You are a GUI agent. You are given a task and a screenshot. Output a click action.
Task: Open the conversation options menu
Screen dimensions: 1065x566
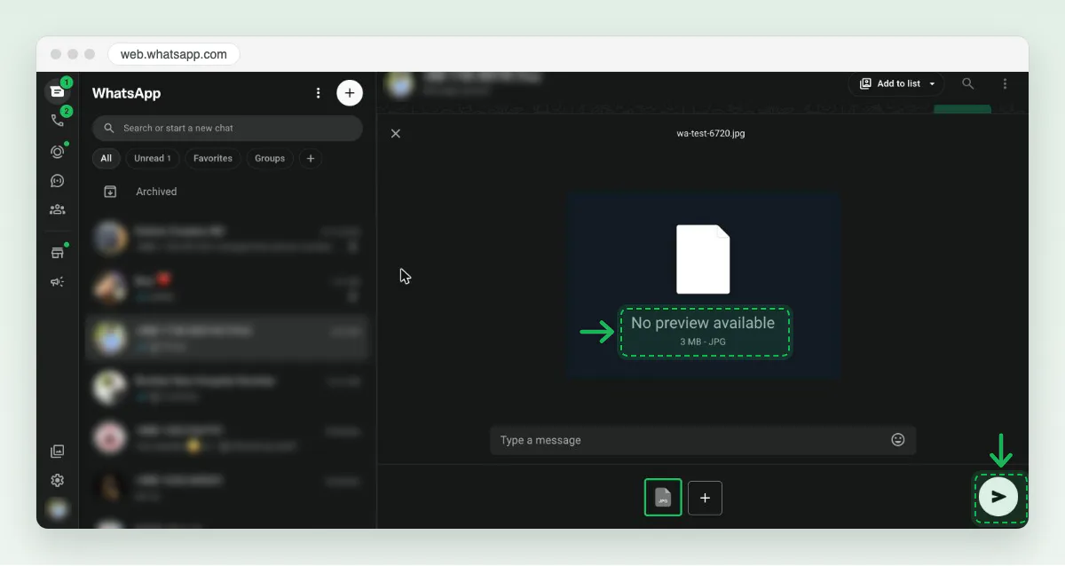(1005, 83)
